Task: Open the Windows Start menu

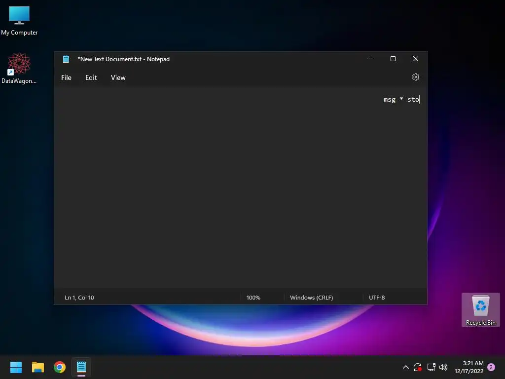Action: tap(16, 367)
